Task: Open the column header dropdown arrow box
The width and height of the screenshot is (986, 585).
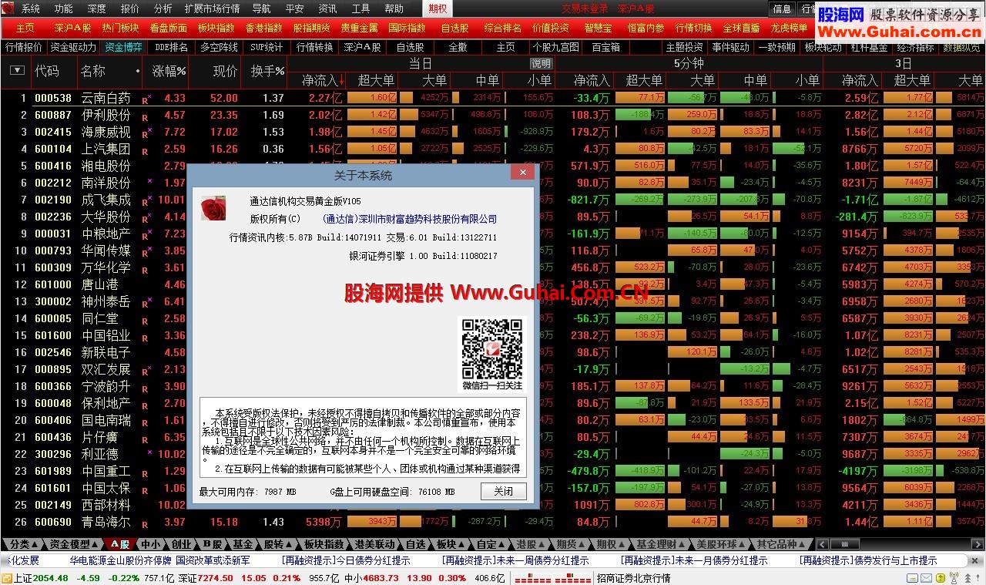Action: click(17, 70)
